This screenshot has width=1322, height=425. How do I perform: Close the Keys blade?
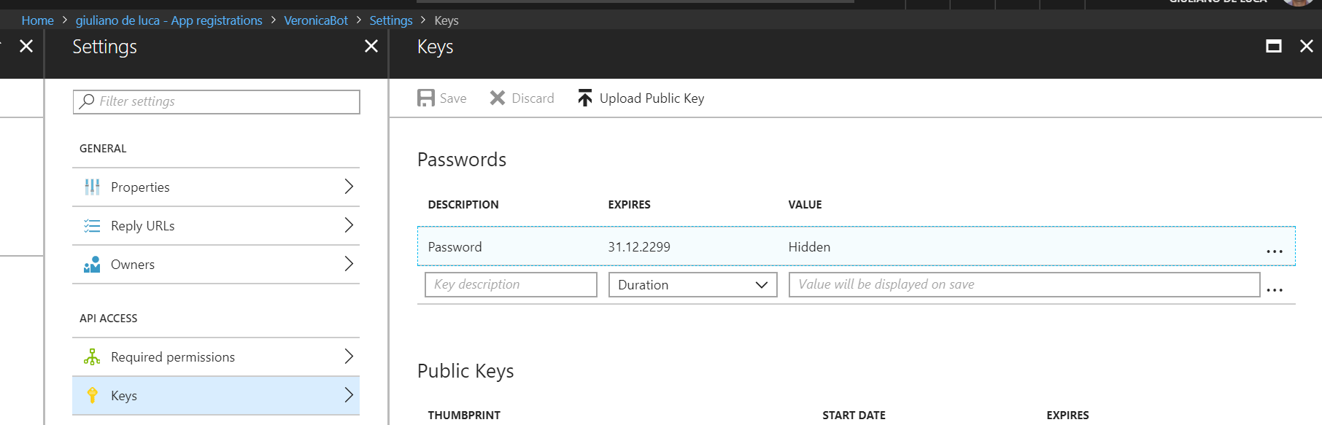tap(1307, 46)
